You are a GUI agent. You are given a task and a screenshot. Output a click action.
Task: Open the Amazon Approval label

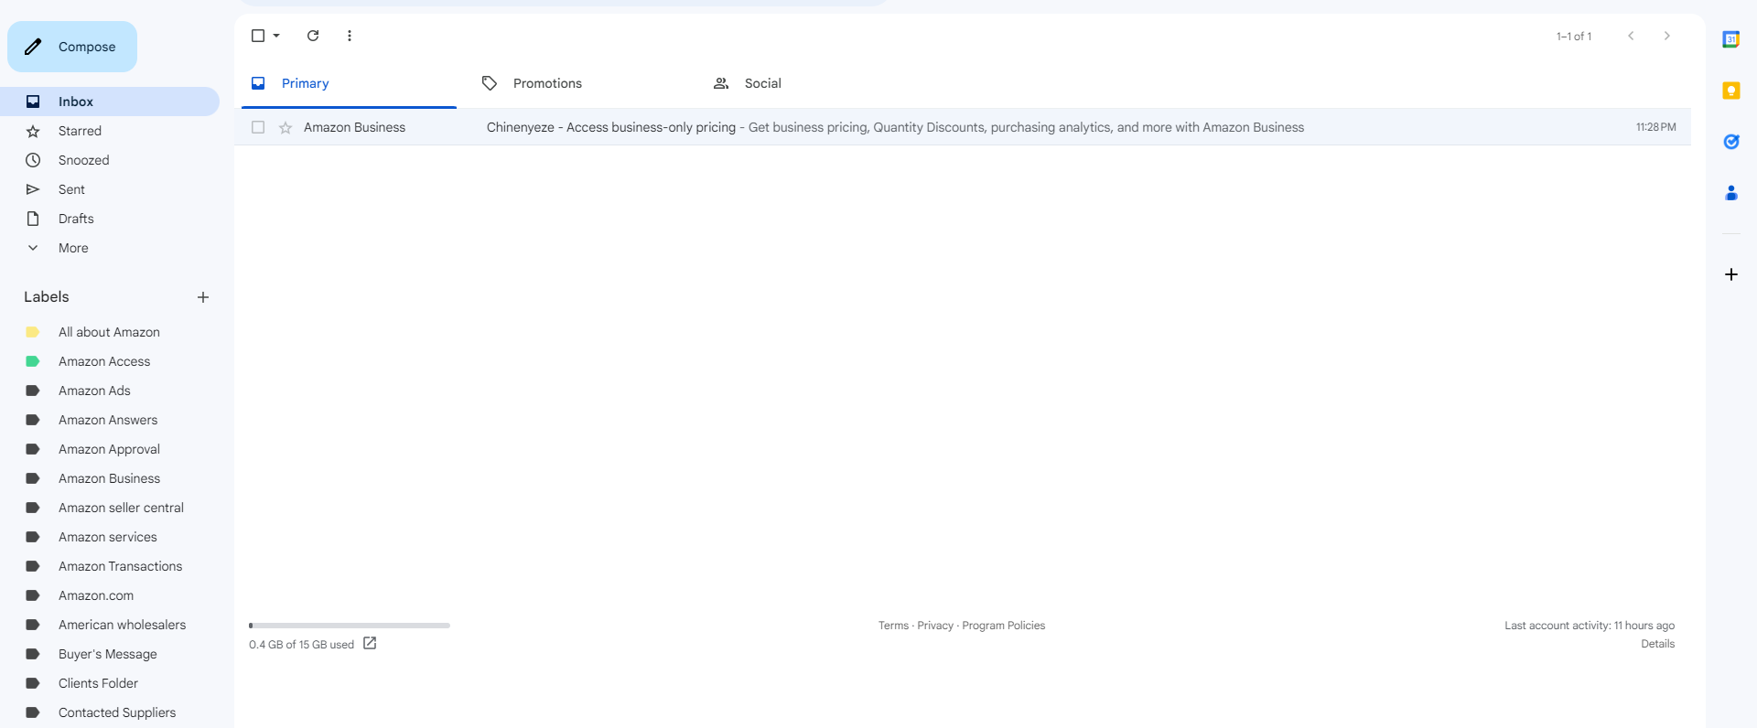tap(110, 449)
